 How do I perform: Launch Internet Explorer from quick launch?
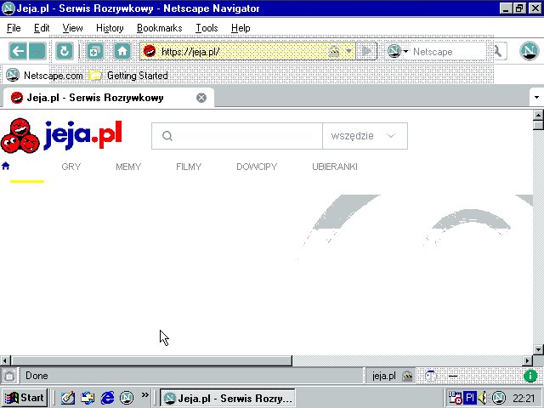click(107, 398)
